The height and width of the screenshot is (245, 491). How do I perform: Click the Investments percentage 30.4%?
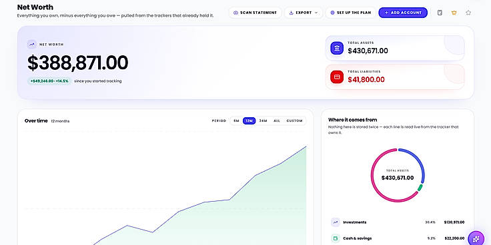tap(430, 222)
